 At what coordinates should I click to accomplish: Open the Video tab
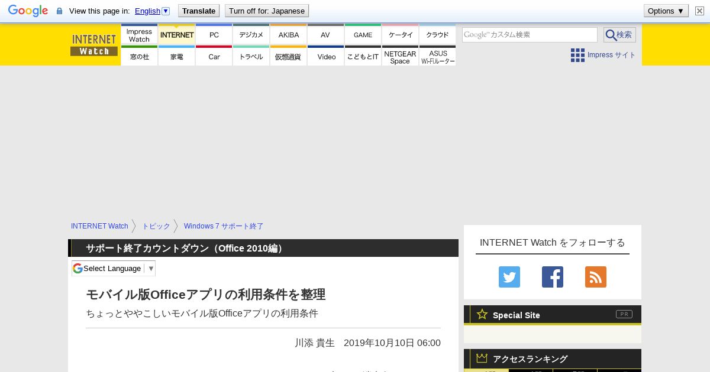tap(325, 56)
